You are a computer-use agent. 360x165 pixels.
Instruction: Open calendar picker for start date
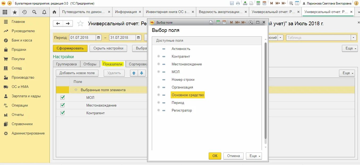tap(99, 38)
